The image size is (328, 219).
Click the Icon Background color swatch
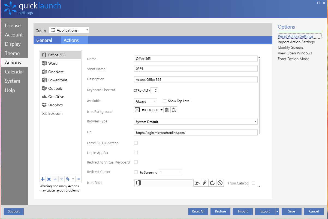[x=137, y=110]
